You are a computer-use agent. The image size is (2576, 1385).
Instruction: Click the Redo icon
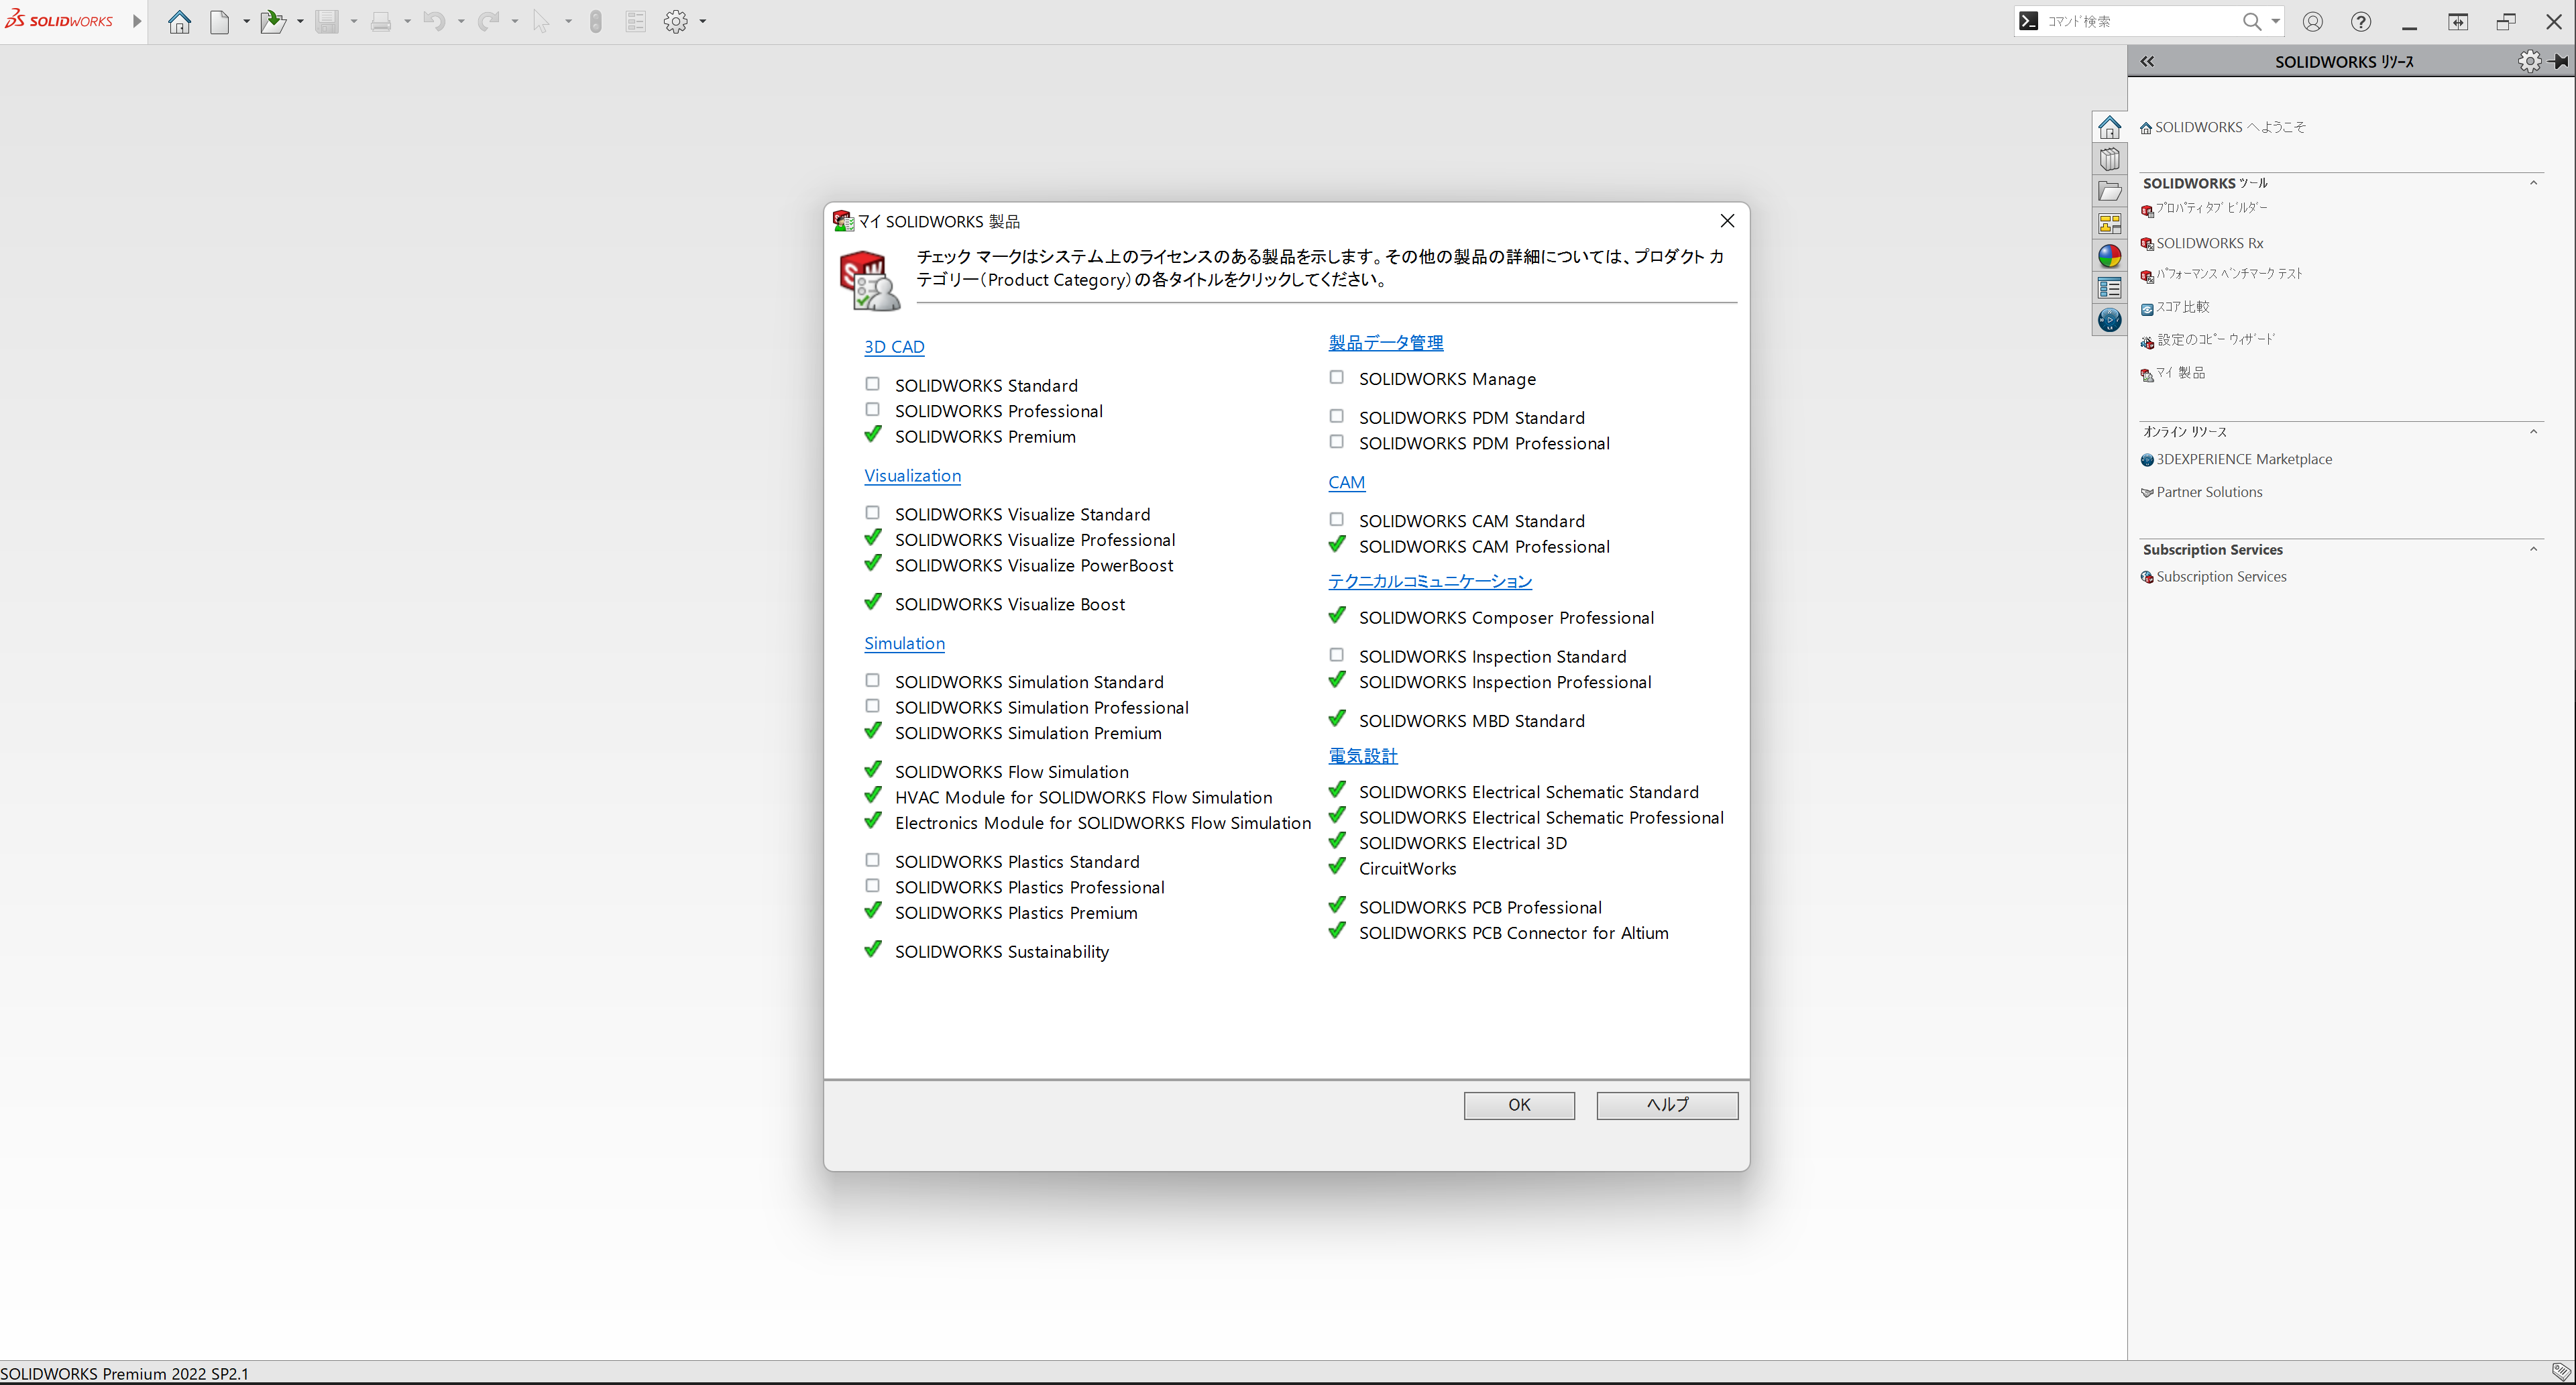(488, 21)
